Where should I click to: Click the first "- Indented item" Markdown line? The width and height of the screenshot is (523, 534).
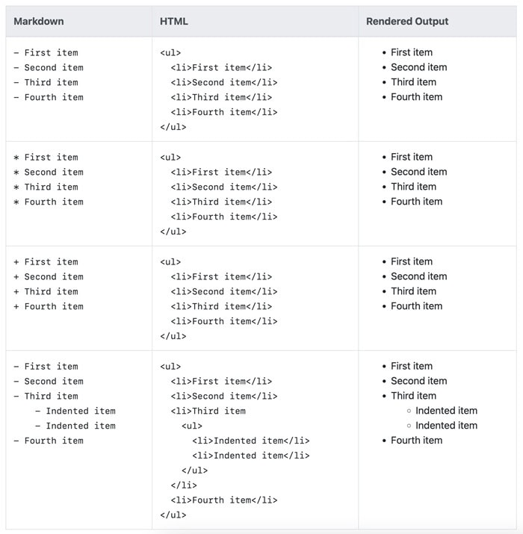75,412
